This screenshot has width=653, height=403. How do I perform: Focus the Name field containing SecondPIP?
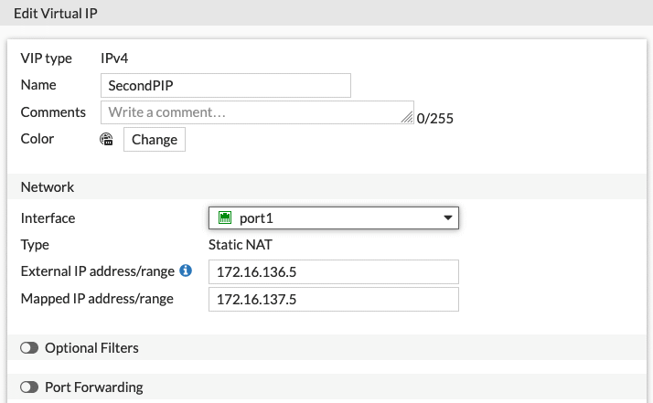point(226,85)
